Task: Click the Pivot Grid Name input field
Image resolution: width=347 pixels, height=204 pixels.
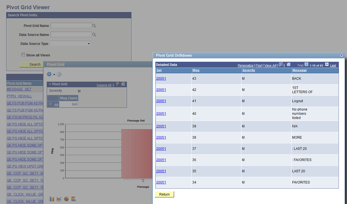Action: (71, 25)
